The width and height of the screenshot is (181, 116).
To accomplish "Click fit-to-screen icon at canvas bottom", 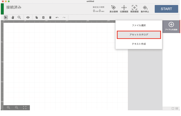I will [x=25, y=108].
